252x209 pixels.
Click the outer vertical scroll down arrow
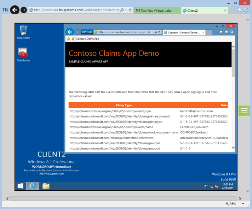(x=248, y=191)
